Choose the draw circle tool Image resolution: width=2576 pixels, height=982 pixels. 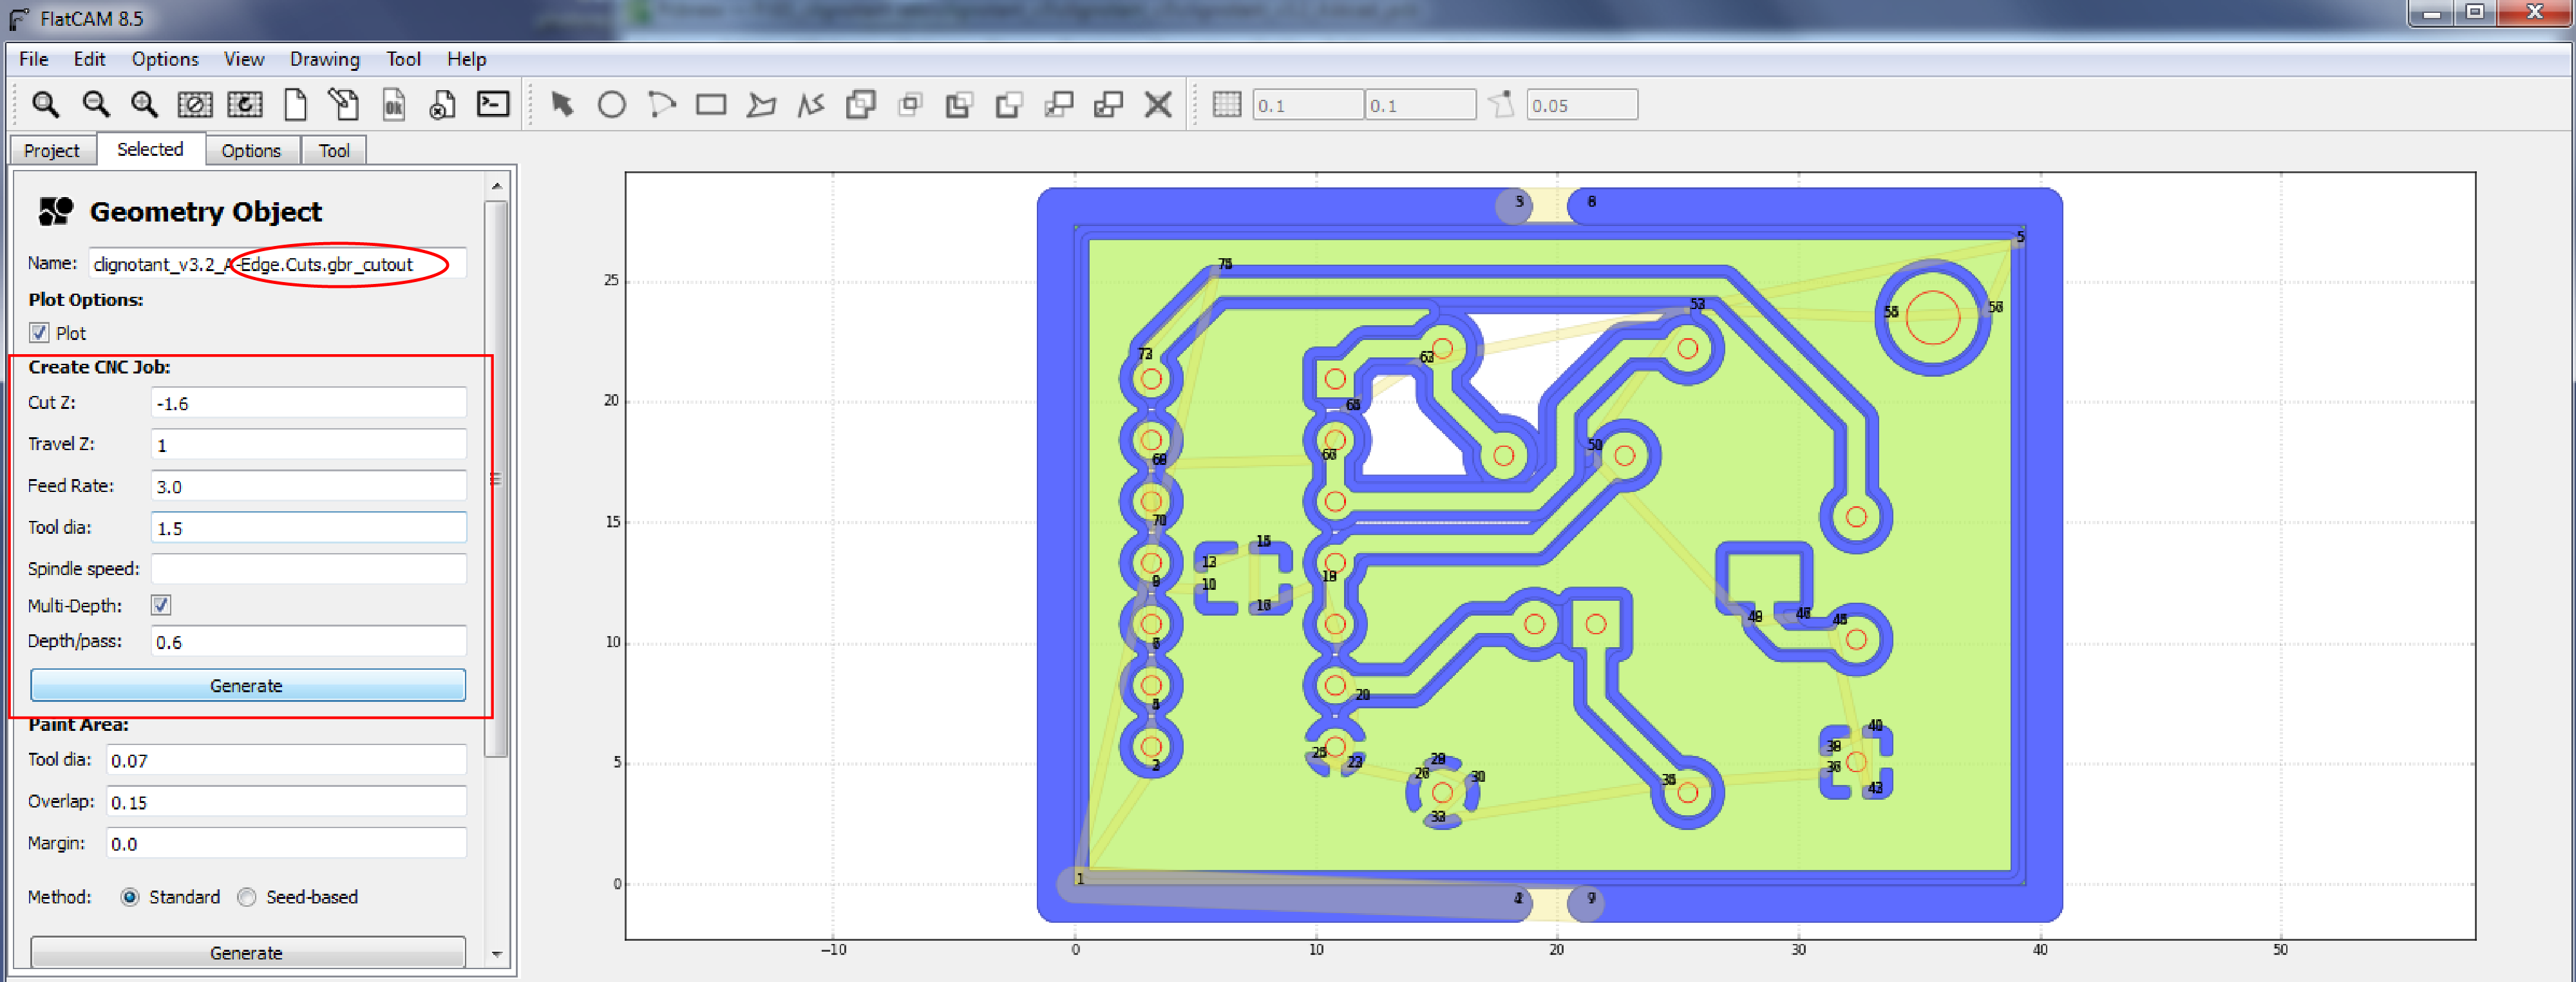click(611, 105)
